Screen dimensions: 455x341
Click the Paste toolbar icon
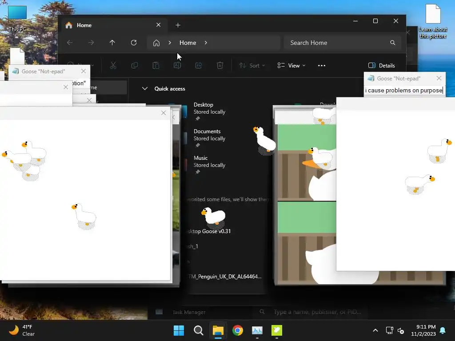coord(156,66)
